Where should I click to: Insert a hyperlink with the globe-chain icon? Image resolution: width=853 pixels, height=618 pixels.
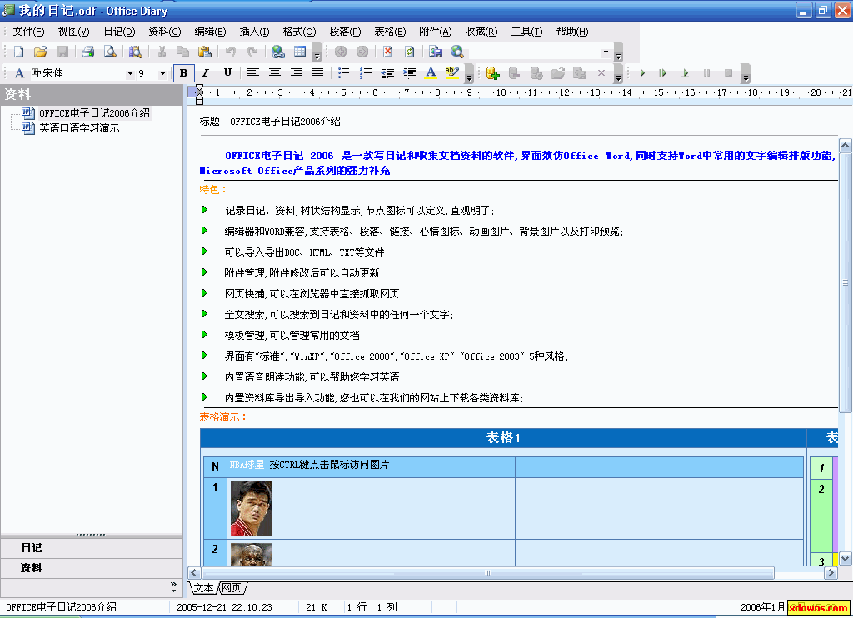tap(278, 52)
